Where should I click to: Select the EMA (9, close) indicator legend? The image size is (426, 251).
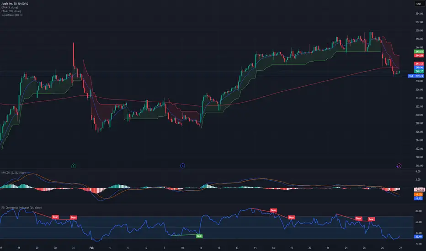(x=10, y=7)
